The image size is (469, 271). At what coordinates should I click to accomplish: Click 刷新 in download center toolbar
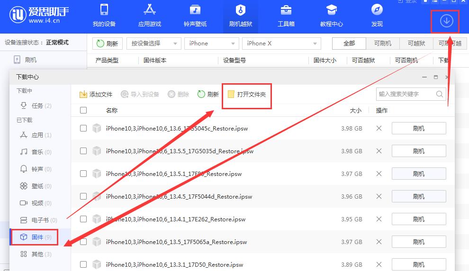tap(208, 94)
